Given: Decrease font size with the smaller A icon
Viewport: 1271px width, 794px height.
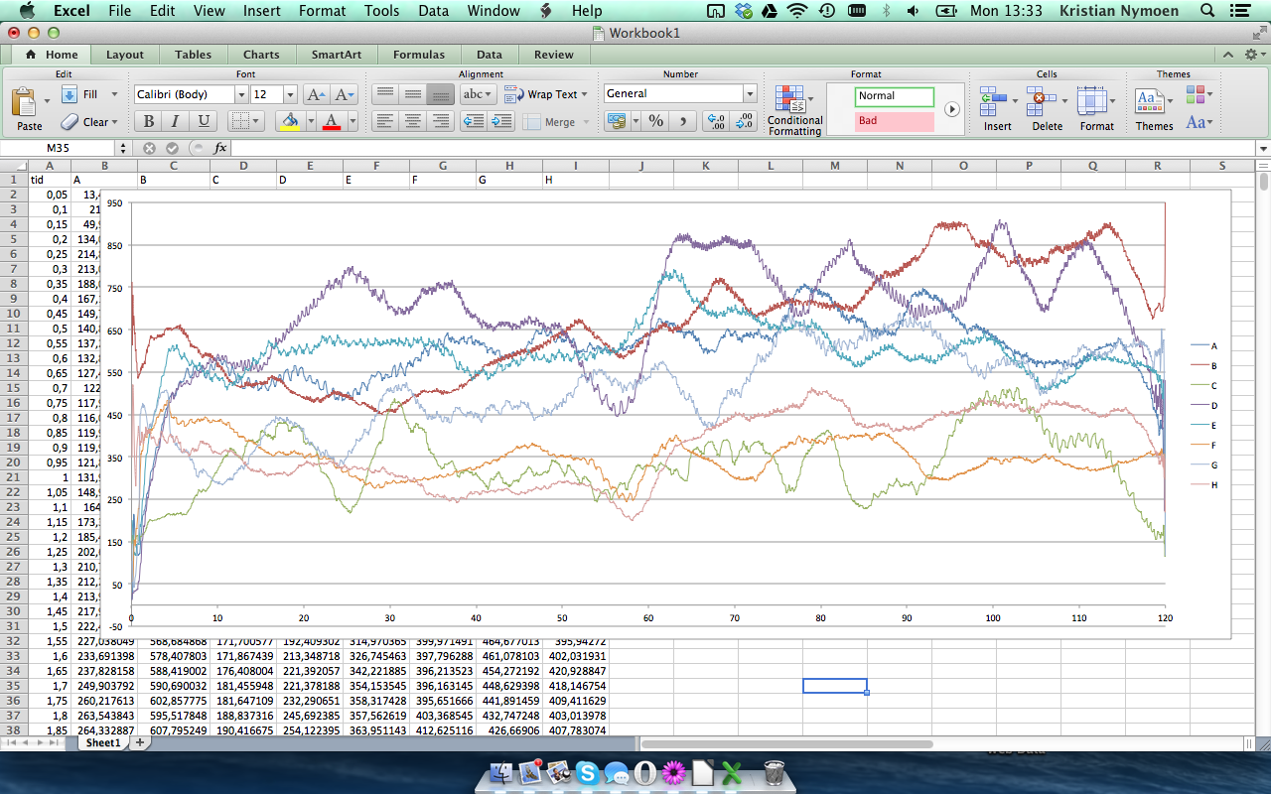Looking at the screenshot, I should [344, 94].
